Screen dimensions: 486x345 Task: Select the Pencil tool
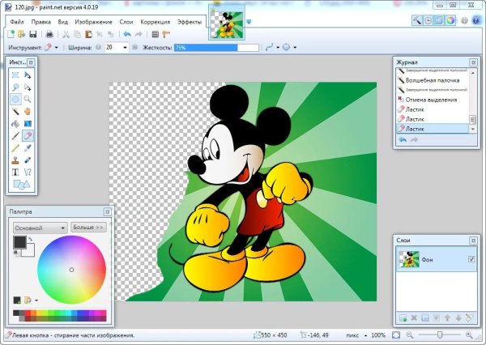click(x=15, y=148)
